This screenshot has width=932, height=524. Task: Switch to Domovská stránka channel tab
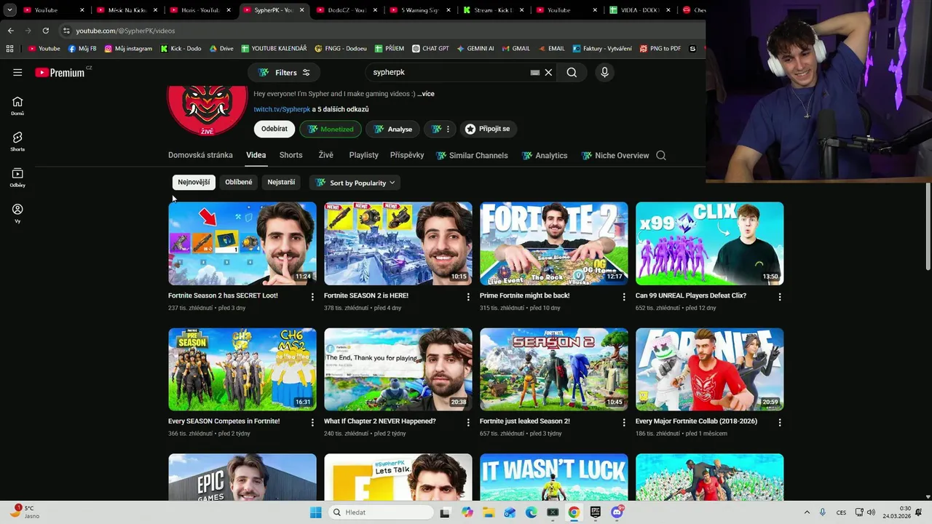pyautogui.click(x=200, y=155)
